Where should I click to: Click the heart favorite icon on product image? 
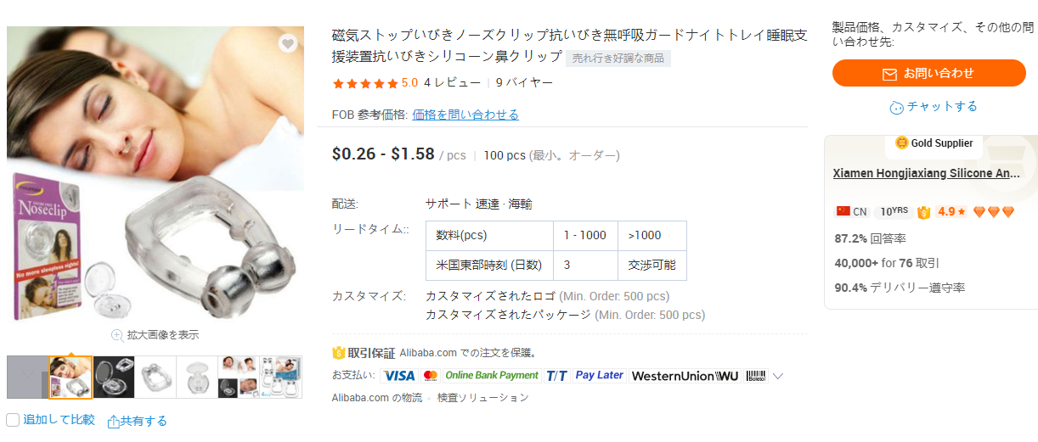tap(289, 44)
